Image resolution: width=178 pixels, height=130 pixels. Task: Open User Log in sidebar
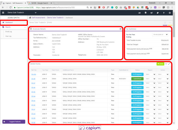[x=8, y=36]
